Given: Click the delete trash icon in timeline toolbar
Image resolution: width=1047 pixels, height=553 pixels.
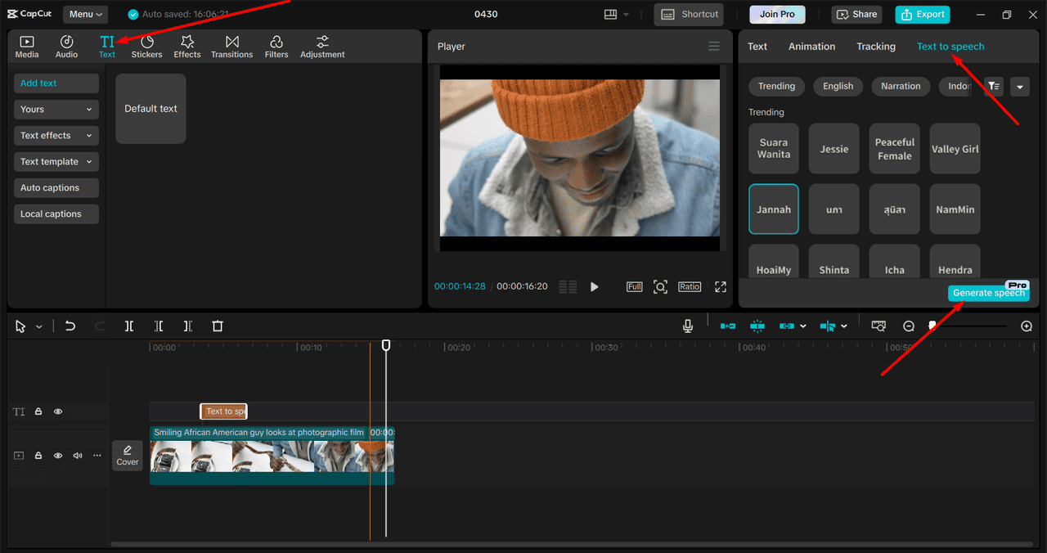Looking at the screenshot, I should (x=218, y=326).
